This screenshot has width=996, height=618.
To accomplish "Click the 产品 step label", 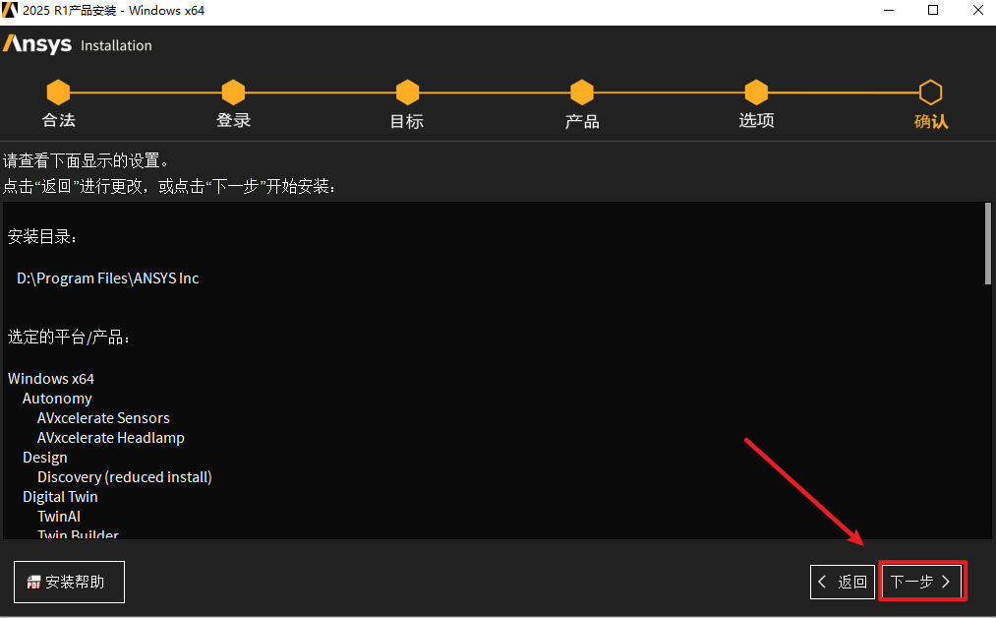I will [582, 121].
